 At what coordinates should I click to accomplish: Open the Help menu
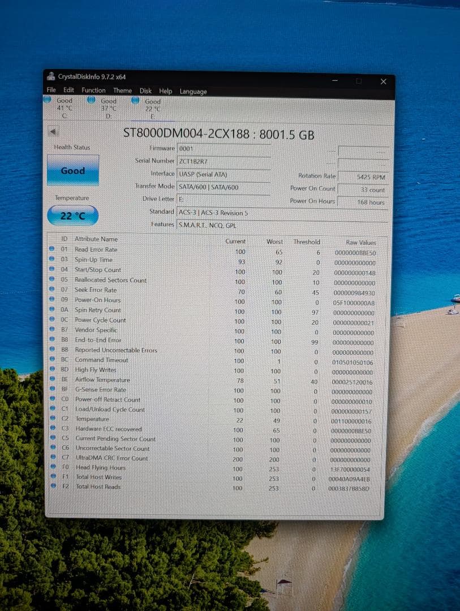pos(166,91)
